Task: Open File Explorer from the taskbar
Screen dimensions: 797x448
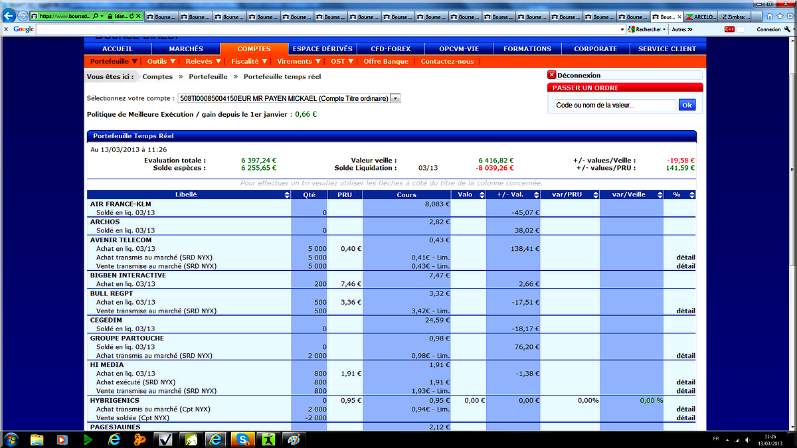Action: coord(37,439)
